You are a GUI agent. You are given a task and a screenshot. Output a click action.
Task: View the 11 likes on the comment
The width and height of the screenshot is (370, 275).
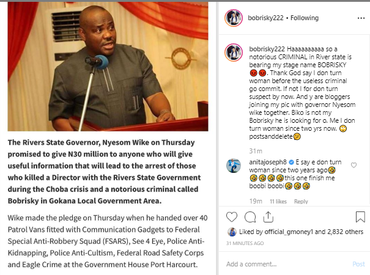tap(278, 202)
